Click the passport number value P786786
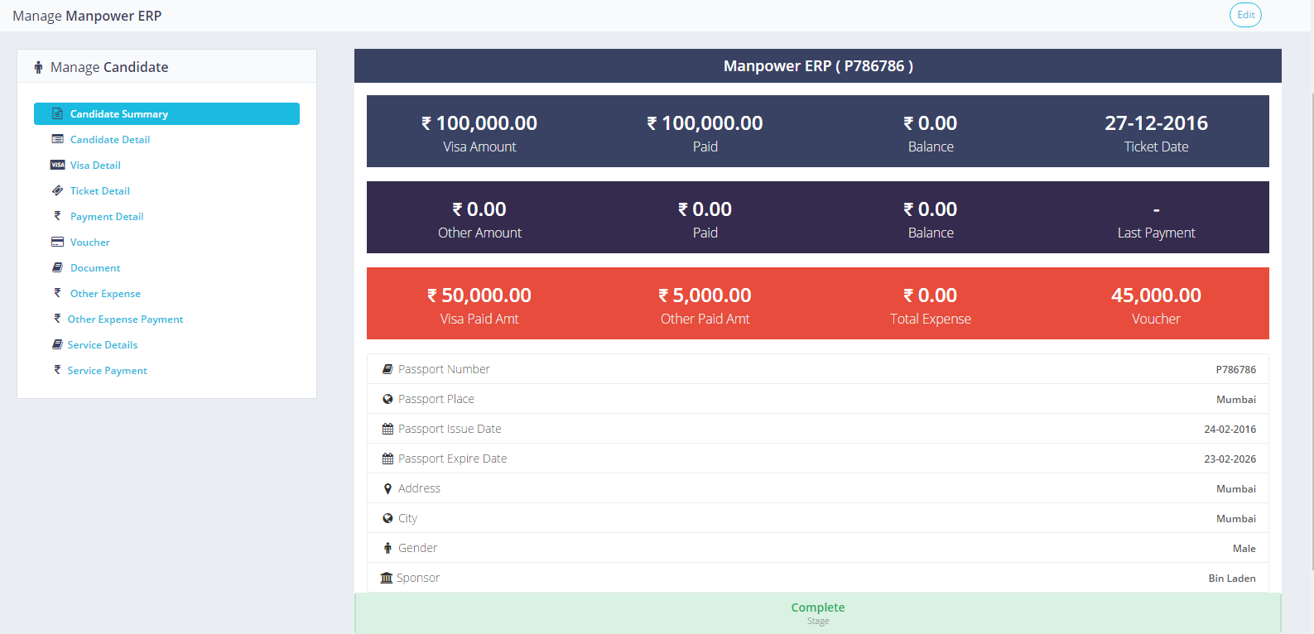This screenshot has height=634, width=1314. [1235, 370]
